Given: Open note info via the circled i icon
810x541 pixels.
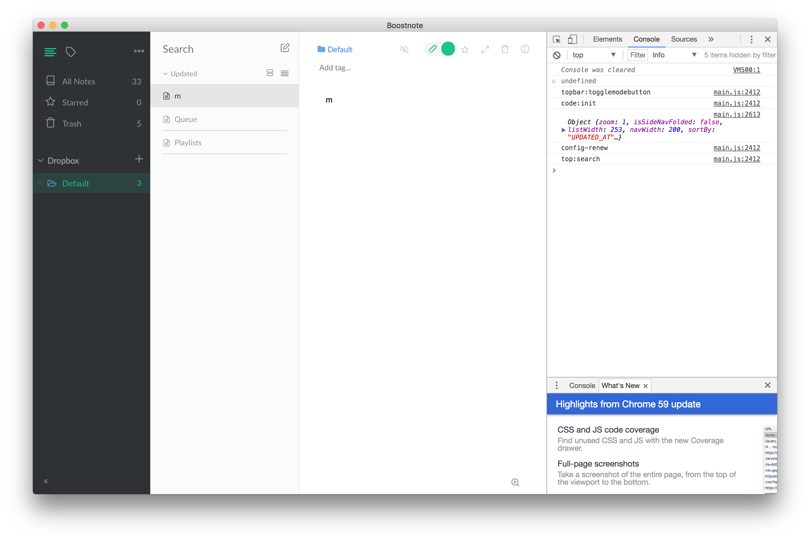Looking at the screenshot, I should pyautogui.click(x=525, y=49).
